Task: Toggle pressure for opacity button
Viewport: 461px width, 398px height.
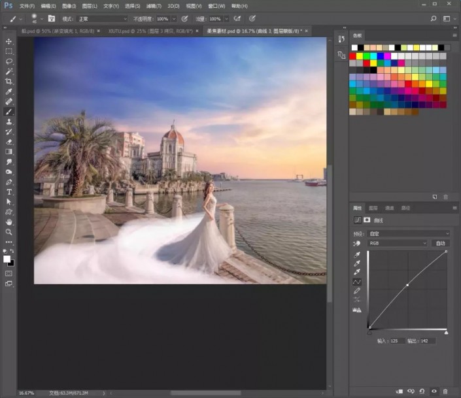Action: coord(184,19)
